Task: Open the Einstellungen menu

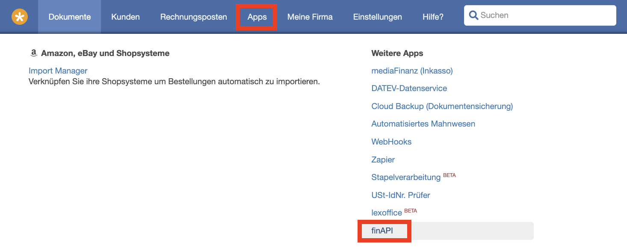Action: (x=378, y=17)
